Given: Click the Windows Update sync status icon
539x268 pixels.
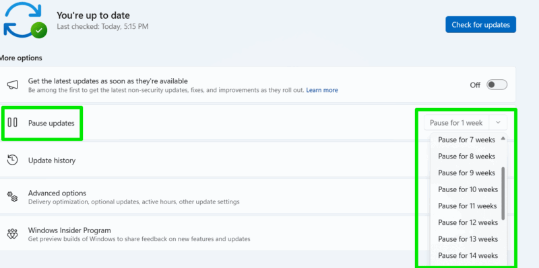Looking at the screenshot, I should pyautogui.click(x=25, y=20).
